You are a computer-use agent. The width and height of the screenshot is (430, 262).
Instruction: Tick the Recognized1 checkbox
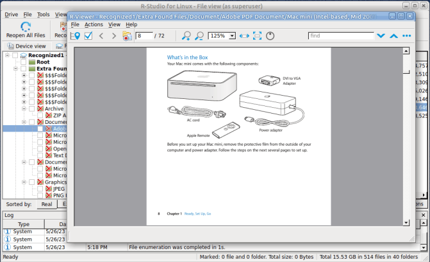pyautogui.click(x=15, y=55)
